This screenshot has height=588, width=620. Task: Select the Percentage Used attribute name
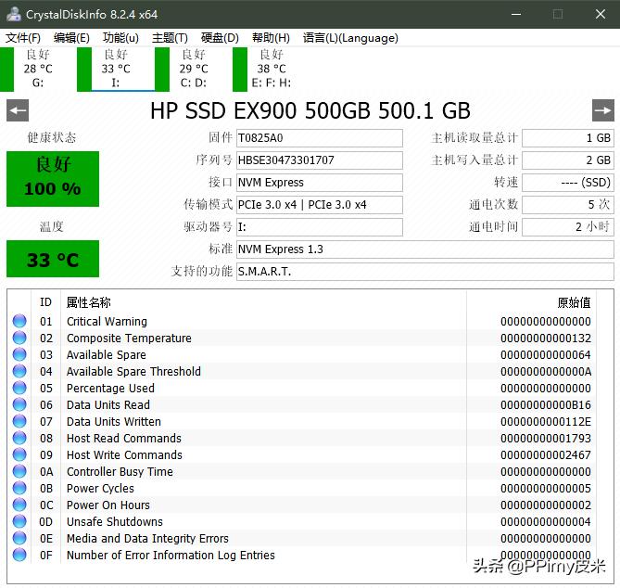pos(110,389)
